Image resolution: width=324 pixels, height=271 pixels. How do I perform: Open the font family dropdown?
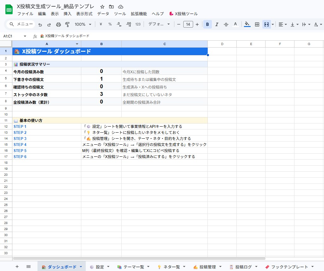[x=159, y=24]
